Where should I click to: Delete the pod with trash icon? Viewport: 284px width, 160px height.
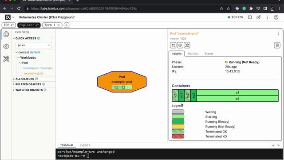(x=277, y=45)
